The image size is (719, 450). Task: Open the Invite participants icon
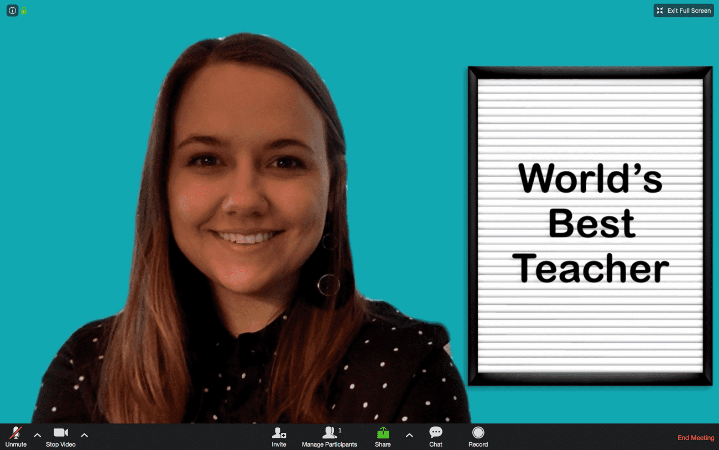[x=279, y=432]
